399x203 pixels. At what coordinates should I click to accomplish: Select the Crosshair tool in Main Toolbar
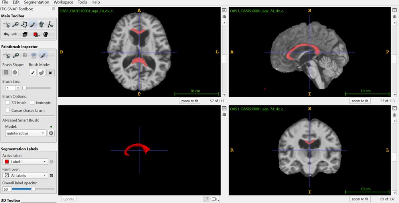click(7, 25)
